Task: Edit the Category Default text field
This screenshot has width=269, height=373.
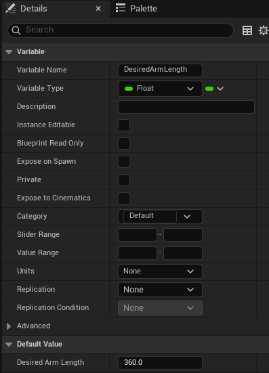Action: click(x=150, y=216)
